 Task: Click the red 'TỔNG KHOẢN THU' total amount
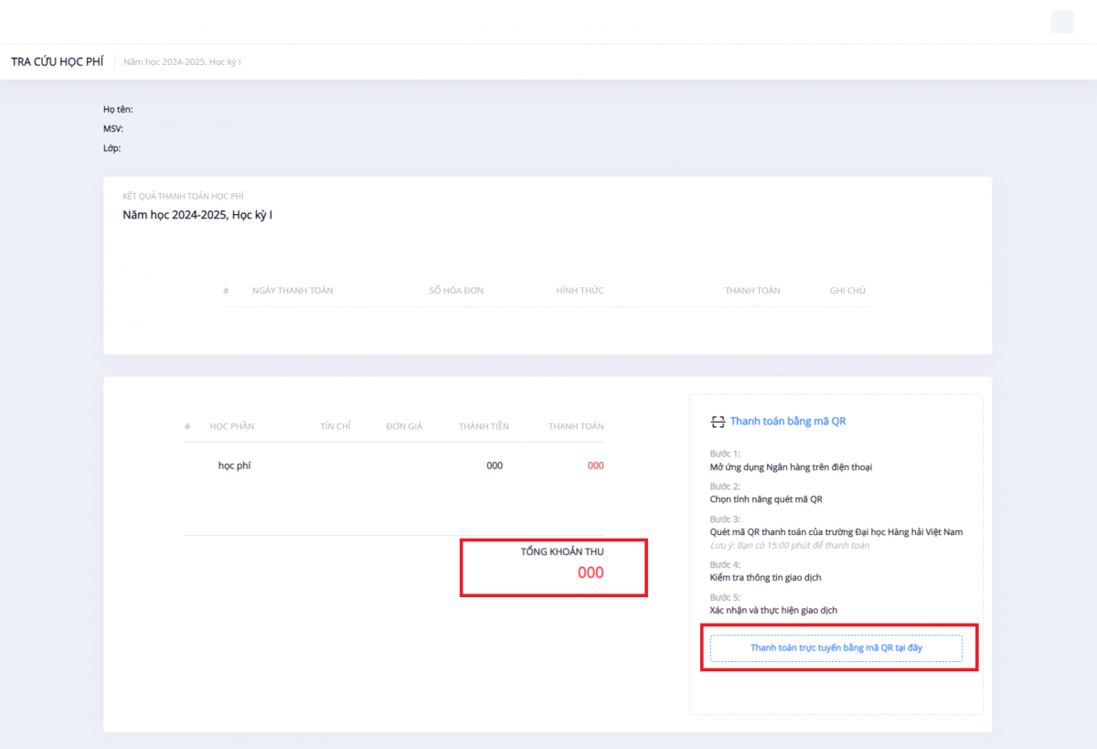click(590, 573)
